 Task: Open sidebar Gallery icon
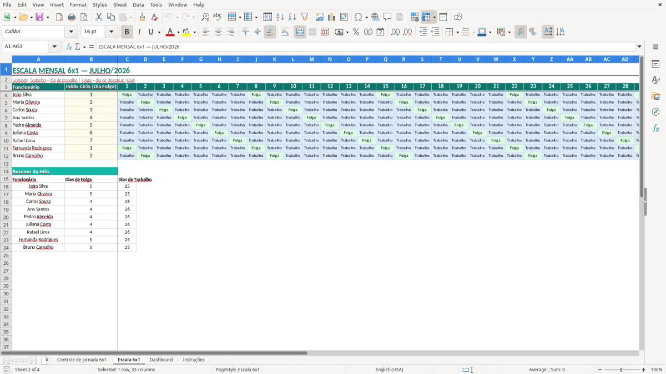[x=655, y=96]
